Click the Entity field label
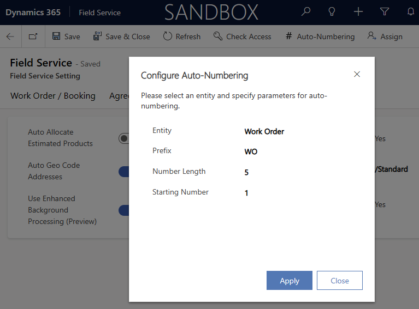The height and width of the screenshot is (309, 419). (x=162, y=131)
